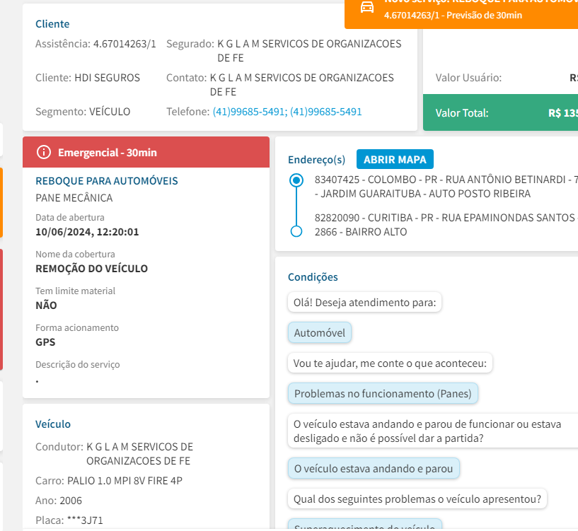This screenshot has height=531, width=578.
Task: Click the PANE MECÂNICA text
Action: [74, 198]
